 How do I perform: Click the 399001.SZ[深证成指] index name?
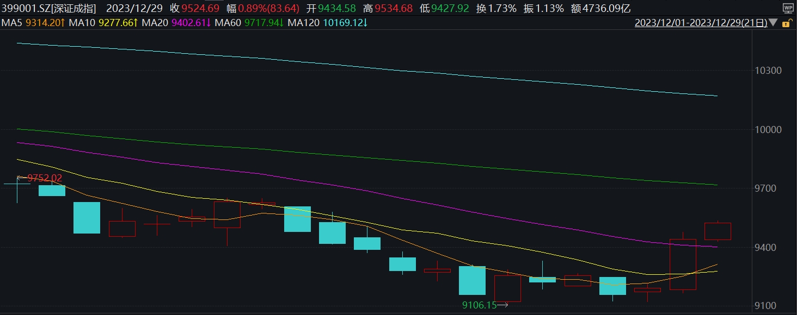point(49,8)
